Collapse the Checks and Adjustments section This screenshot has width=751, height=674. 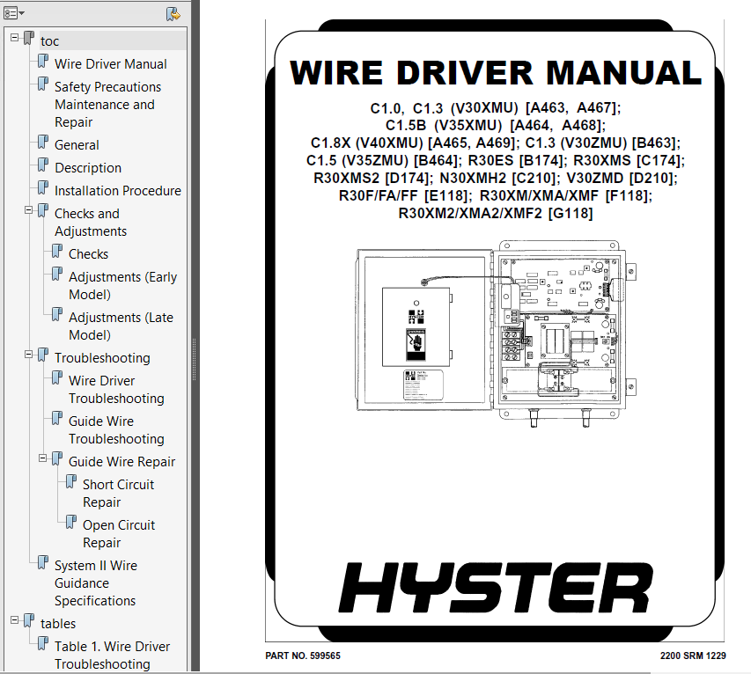click(29, 209)
